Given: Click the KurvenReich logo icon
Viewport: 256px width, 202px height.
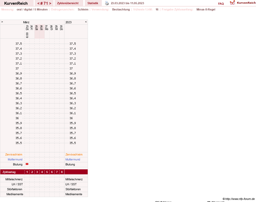Looking at the screenshot, I should tap(232, 3).
